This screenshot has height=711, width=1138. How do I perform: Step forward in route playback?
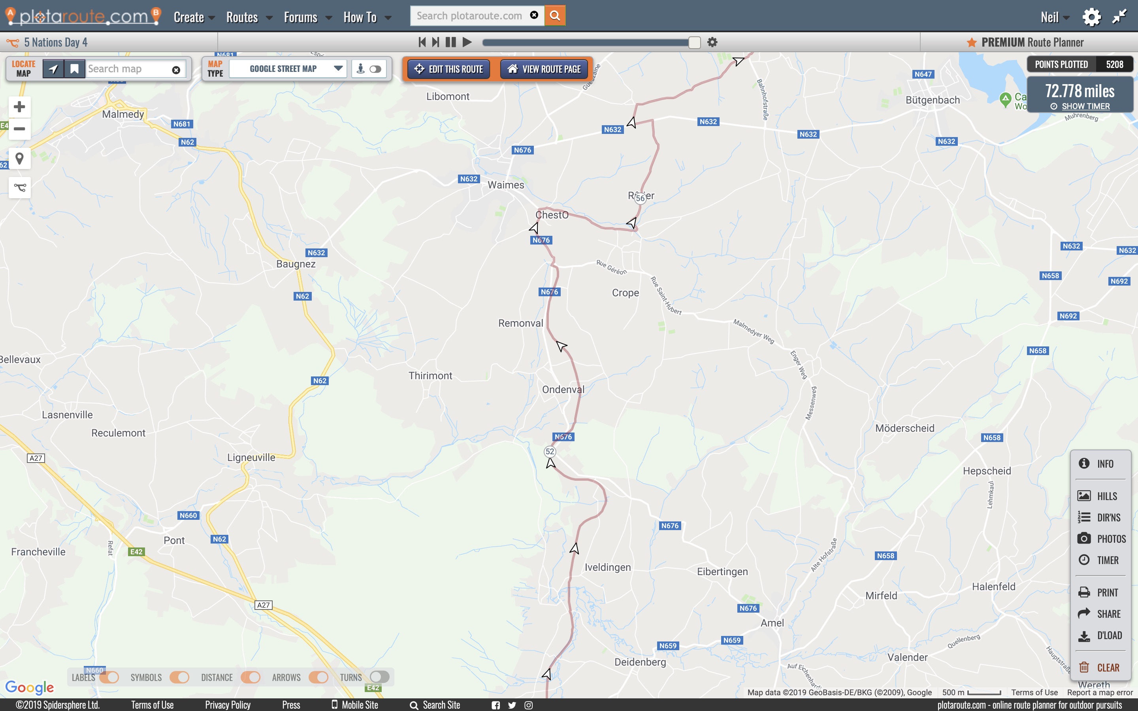(x=435, y=42)
